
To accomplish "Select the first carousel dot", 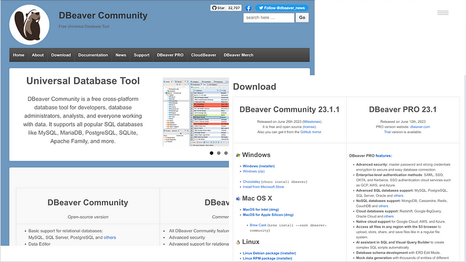I will 211,153.
